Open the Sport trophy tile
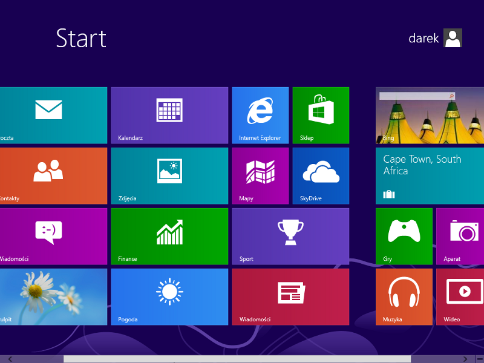The image size is (484, 363). tap(290, 236)
